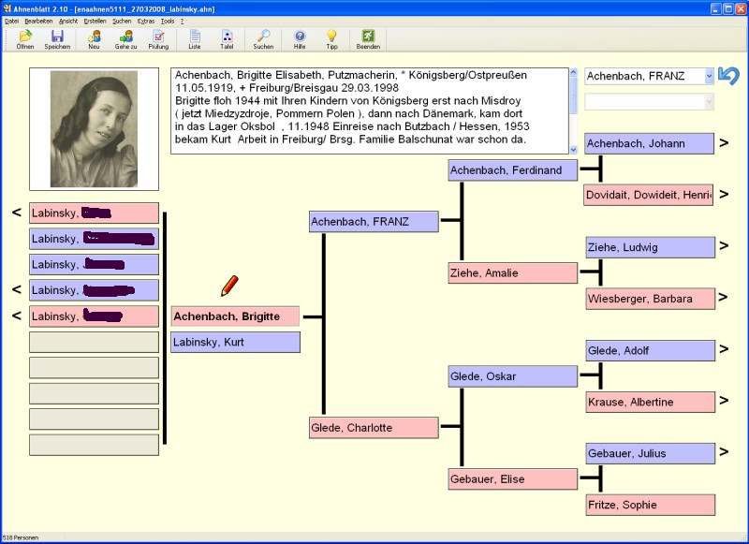Select Labinsky, Kurt spouse box

tap(235, 343)
